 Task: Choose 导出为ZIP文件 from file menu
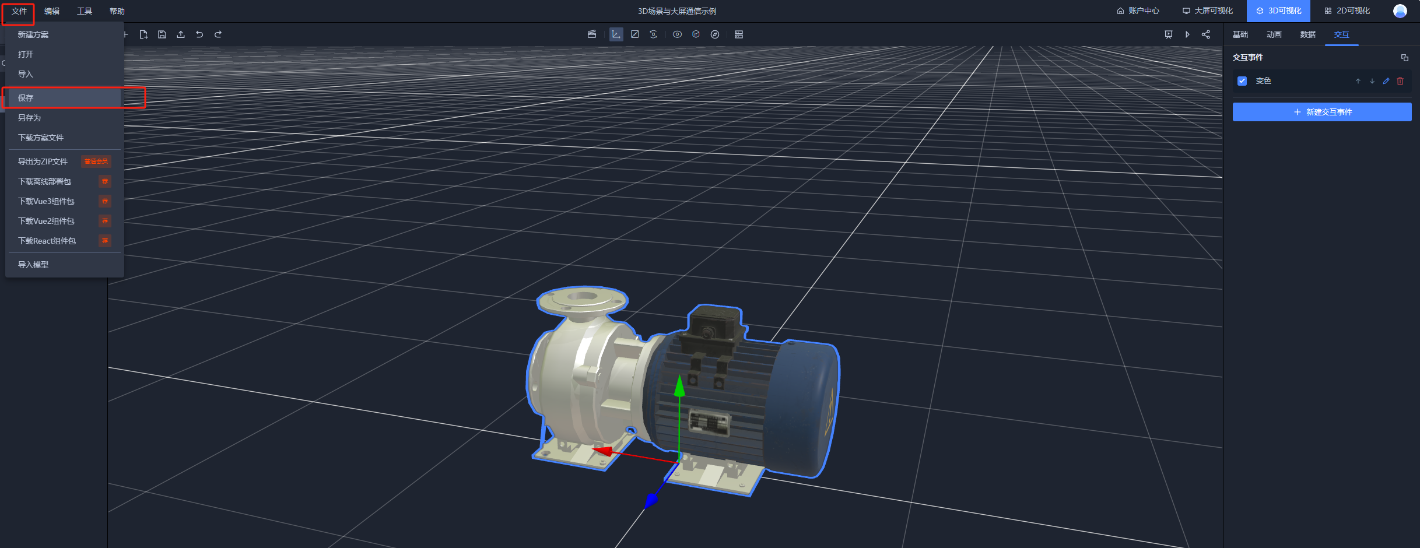[x=65, y=161]
